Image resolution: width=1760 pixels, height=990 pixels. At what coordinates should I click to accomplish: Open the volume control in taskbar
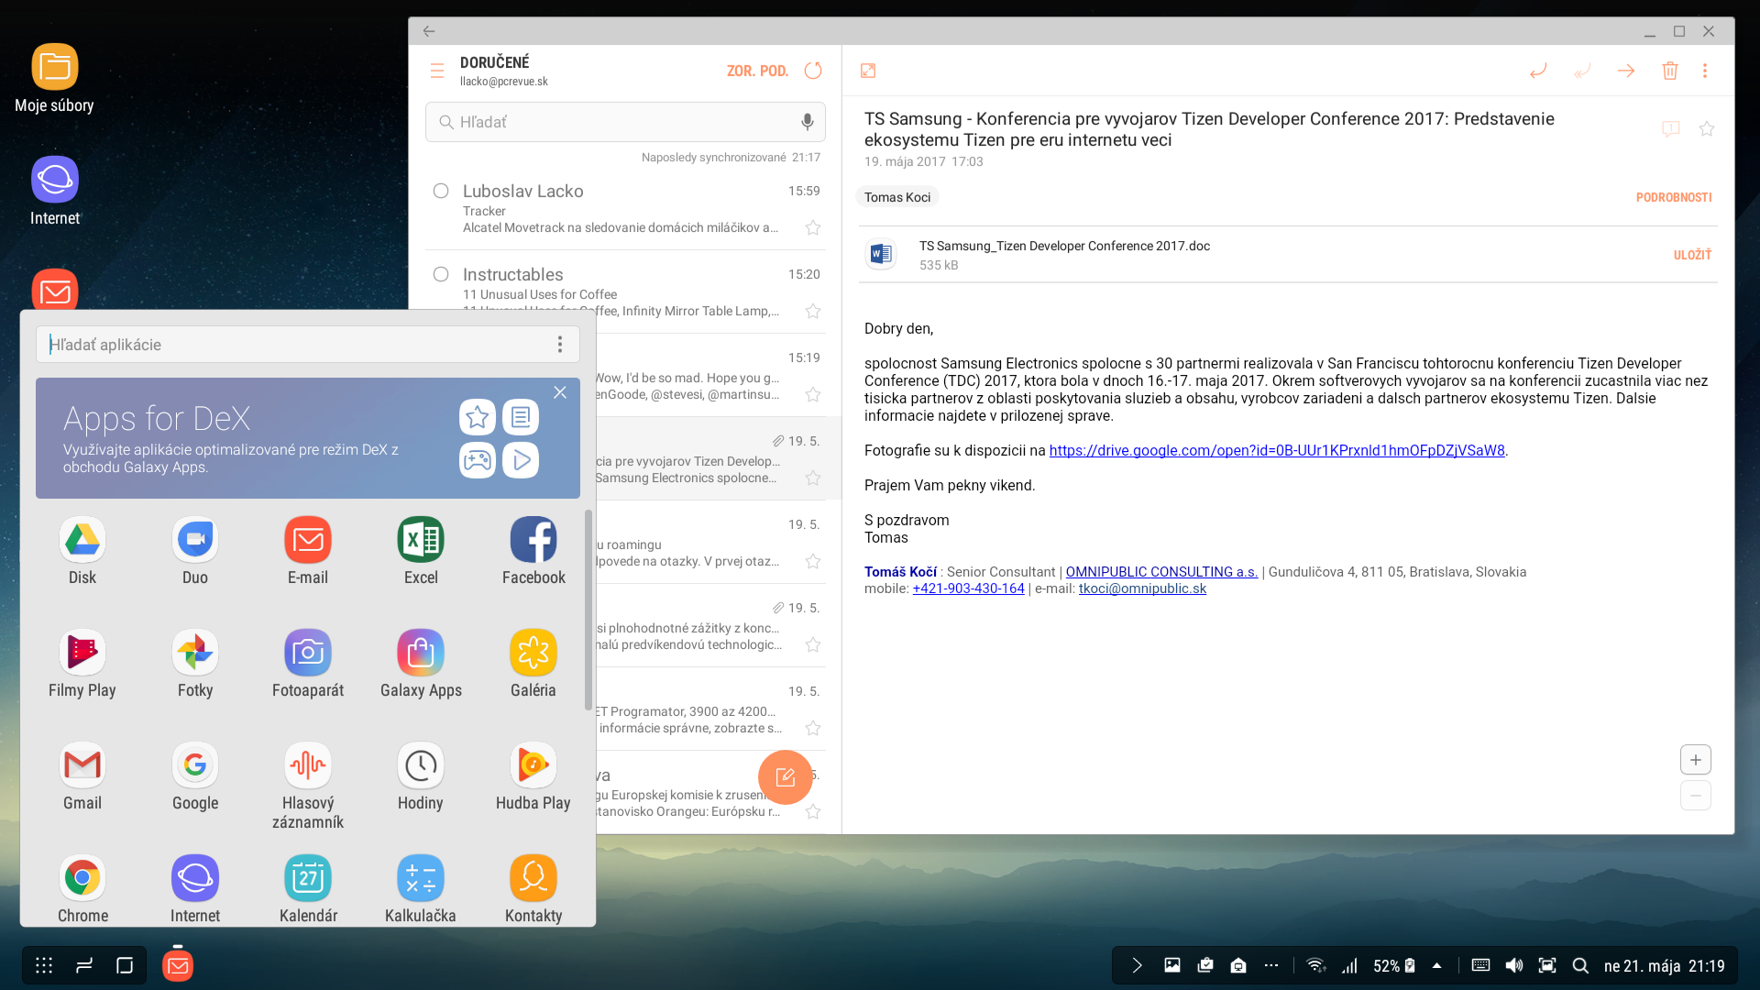[1514, 965]
